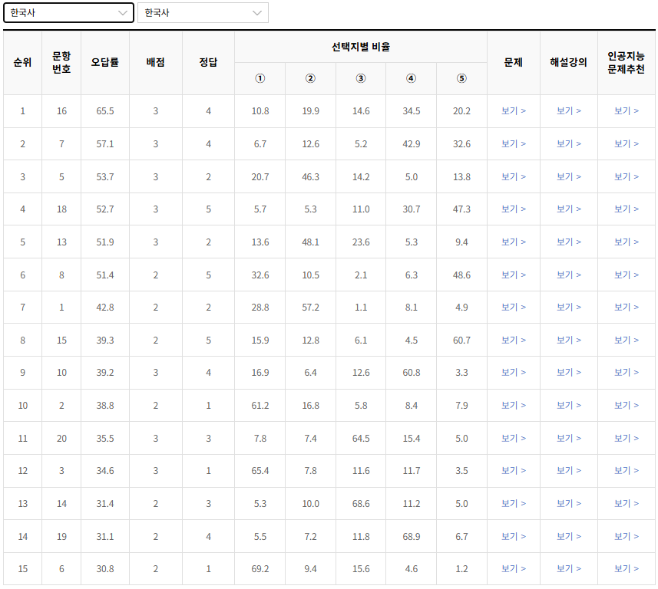Open 문제 보기 for question 6 in bottom row
The height and width of the screenshot is (589, 658).
[512, 569]
